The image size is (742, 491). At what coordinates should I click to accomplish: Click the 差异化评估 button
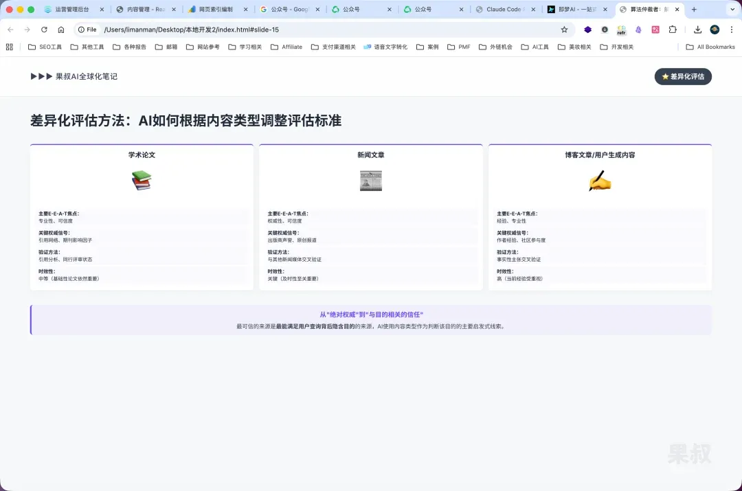tap(682, 76)
